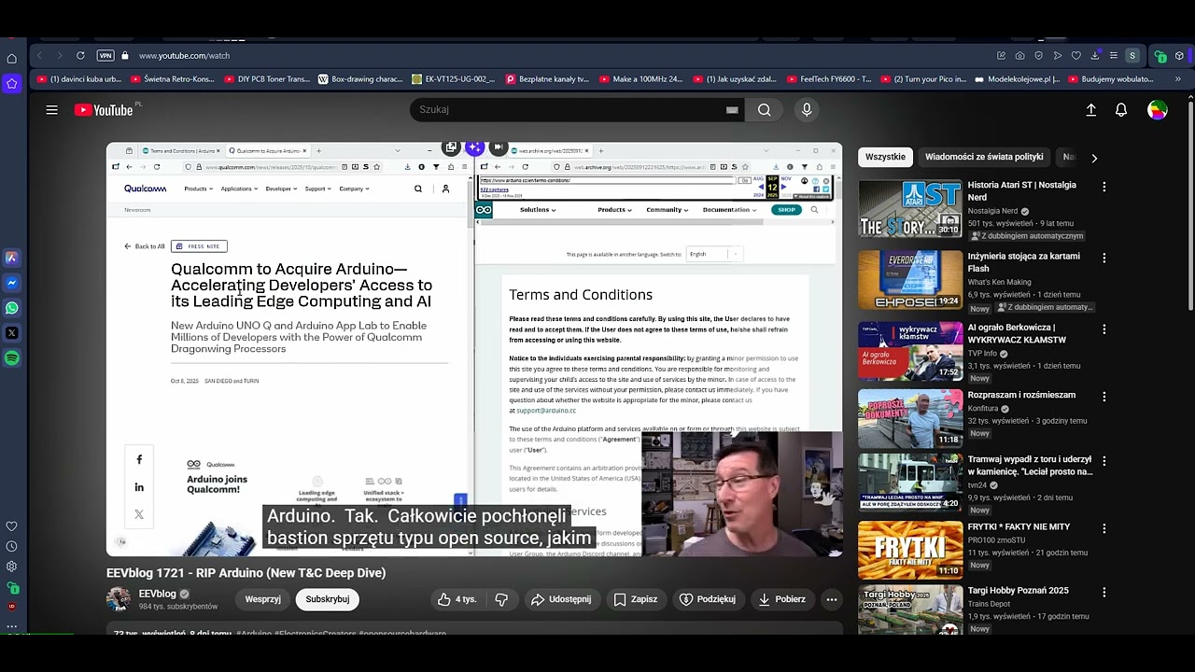Reload the page in the browser toolbar
Viewport: 1195px width, 672px height.
80,56
